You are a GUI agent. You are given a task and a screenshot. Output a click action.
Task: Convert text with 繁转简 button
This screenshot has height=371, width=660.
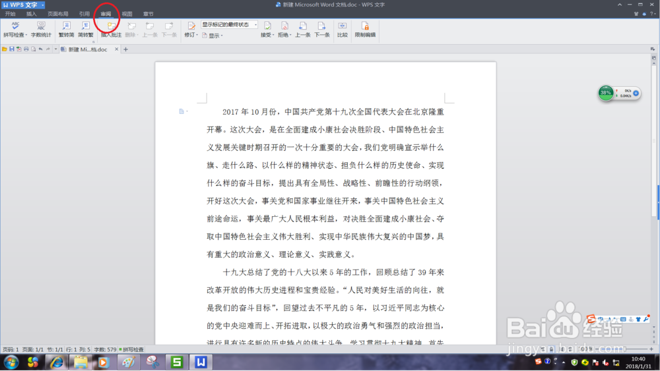[x=66, y=30]
